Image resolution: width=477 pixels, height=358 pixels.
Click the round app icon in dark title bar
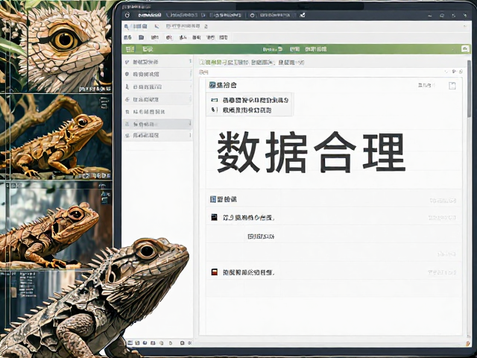point(127,15)
